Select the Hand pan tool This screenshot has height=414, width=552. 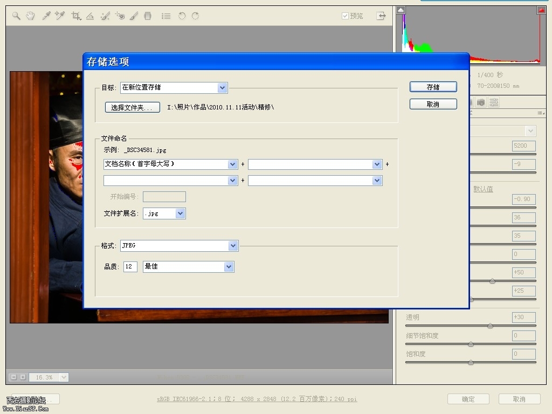point(30,16)
